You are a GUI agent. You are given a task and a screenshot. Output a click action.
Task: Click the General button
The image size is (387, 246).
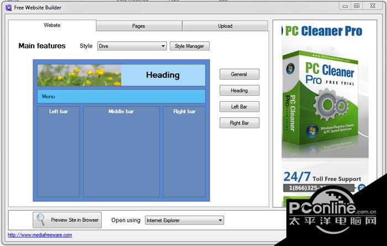pyautogui.click(x=239, y=74)
